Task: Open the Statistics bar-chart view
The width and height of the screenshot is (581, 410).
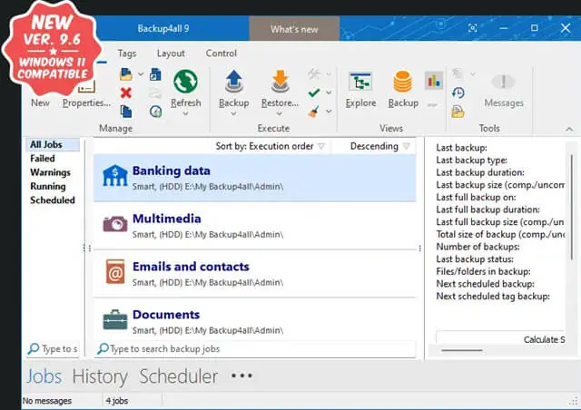Action: [x=434, y=80]
